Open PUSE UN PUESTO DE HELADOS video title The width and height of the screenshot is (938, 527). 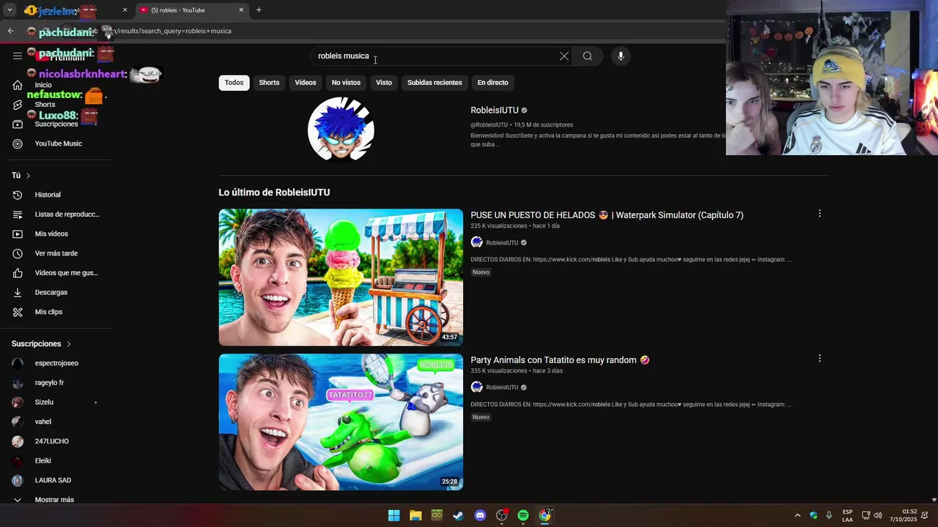[x=607, y=215]
